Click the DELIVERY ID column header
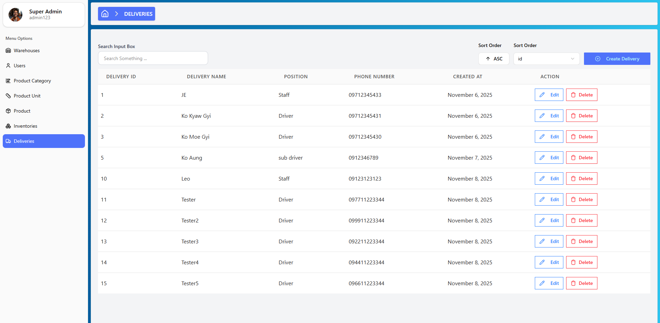 point(121,77)
